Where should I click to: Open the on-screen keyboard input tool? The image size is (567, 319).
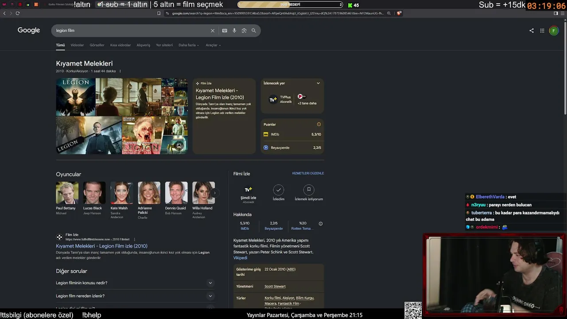(225, 31)
